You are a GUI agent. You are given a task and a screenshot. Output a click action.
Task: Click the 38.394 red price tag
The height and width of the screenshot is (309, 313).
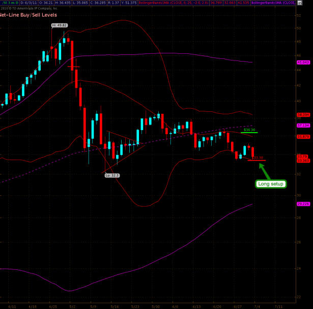[303, 115]
